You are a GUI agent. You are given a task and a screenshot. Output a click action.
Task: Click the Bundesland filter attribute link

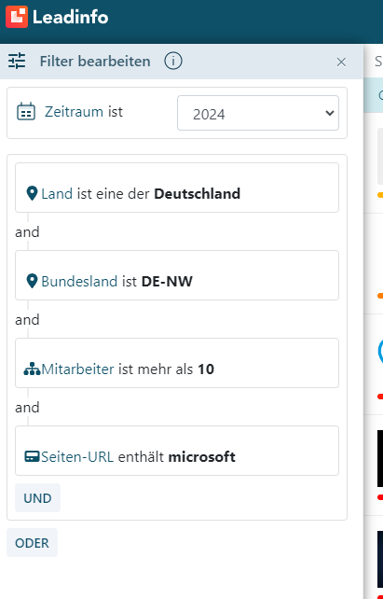coord(79,282)
